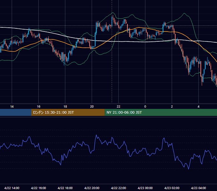
Task: Click the 20 hour label on price chart axis
Action: [92, 107]
